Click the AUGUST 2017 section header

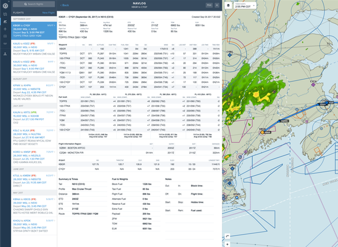[x=34, y=79]
